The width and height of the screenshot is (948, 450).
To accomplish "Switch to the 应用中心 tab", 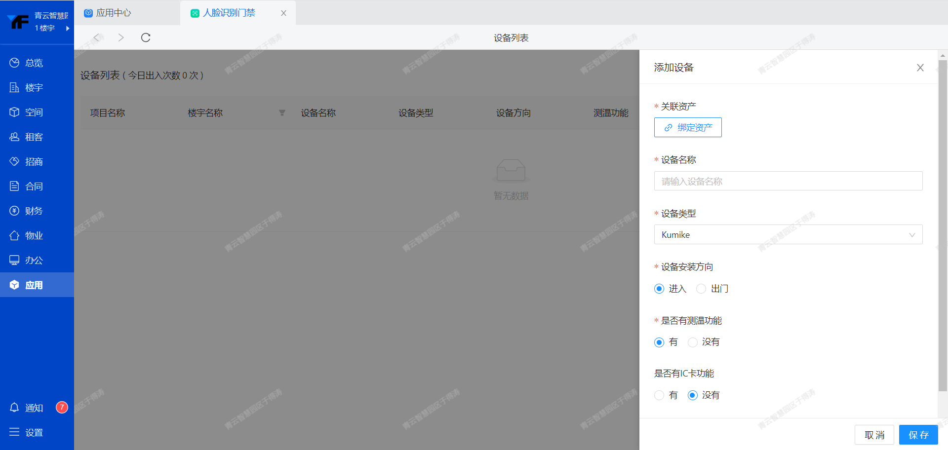I will (114, 13).
